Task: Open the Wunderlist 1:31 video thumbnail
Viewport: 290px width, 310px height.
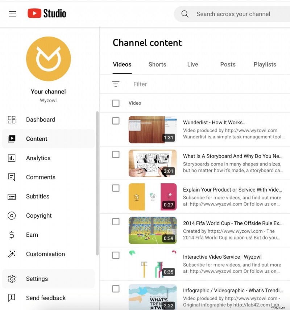Action: [x=153, y=130]
